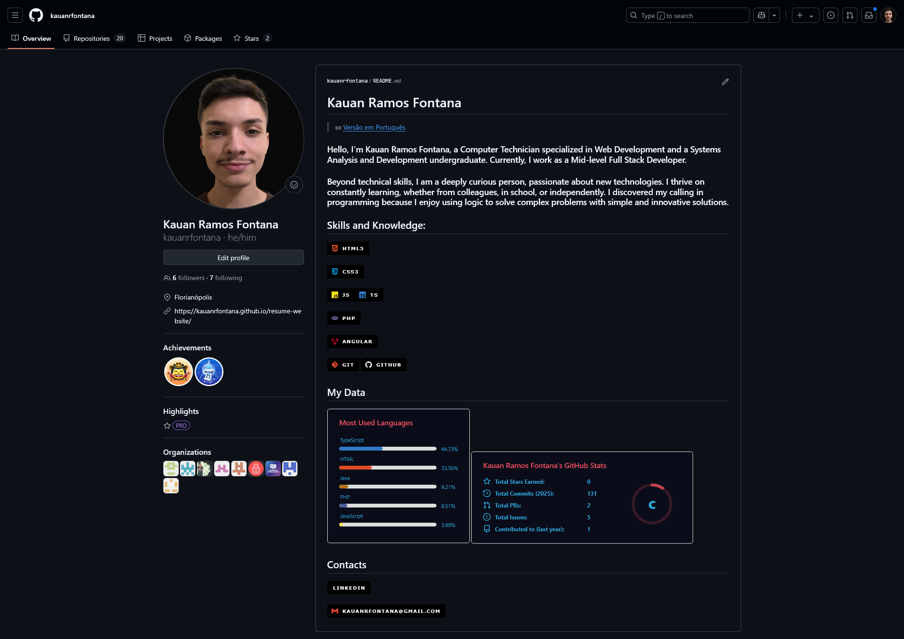The image size is (904, 639).
Task: Click the TS skill badge
Action: pos(369,295)
